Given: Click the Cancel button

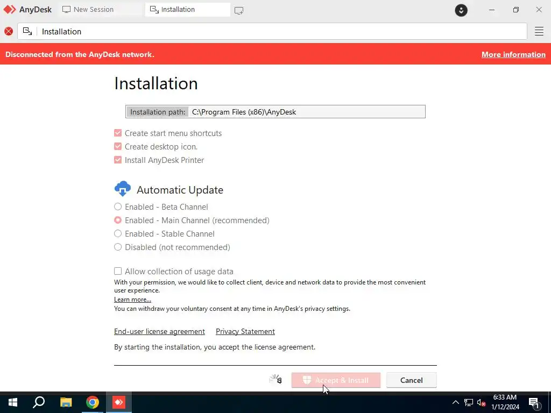Looking at the screenshot, I should pyautogui.click(x=412, y=380).
